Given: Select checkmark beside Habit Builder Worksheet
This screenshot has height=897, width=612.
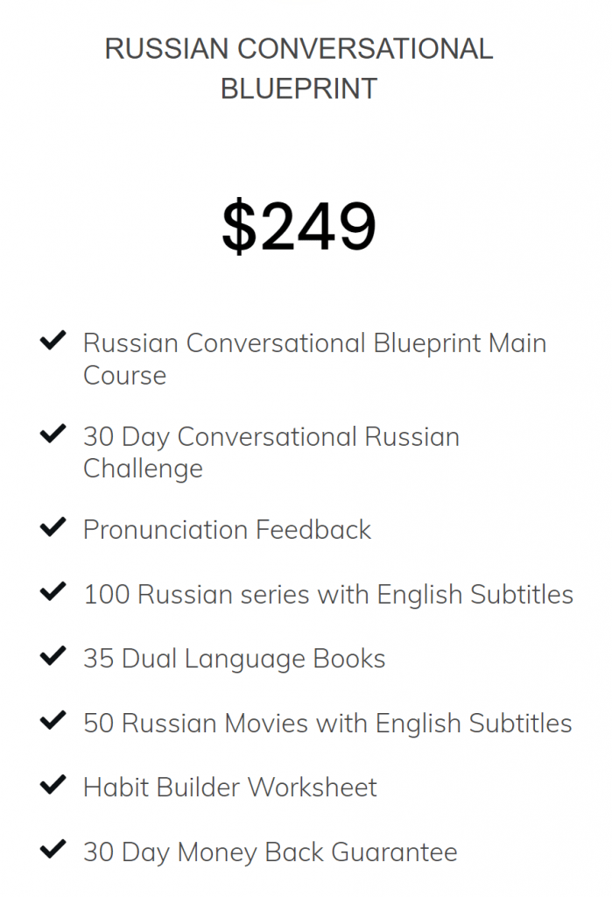Looking at the screenshot, I should (x=53, y=786).
